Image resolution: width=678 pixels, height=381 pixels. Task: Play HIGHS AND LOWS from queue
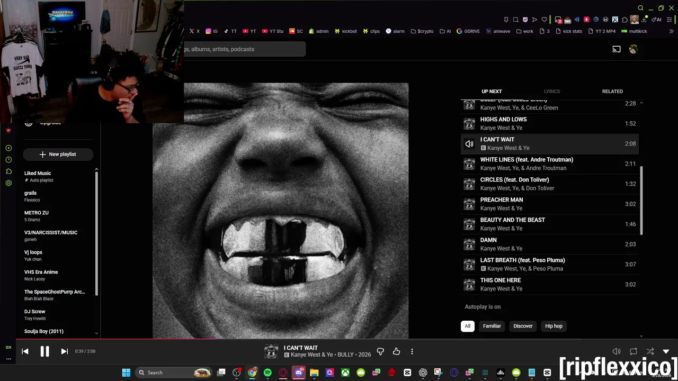click(550, 123)
